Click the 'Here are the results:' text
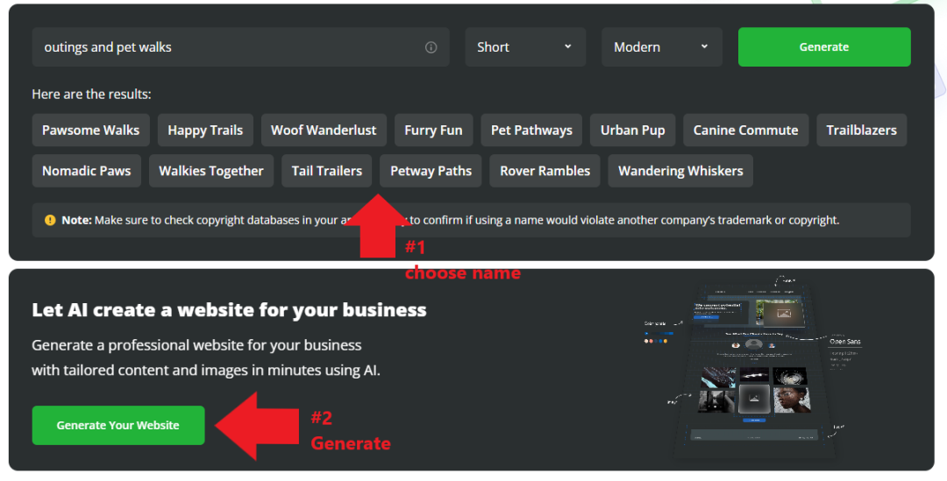947x481 pixels. click(91, 94)
